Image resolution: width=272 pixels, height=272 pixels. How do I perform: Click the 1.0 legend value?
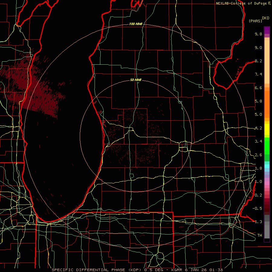pyautogui.click(x=258, y=182)
